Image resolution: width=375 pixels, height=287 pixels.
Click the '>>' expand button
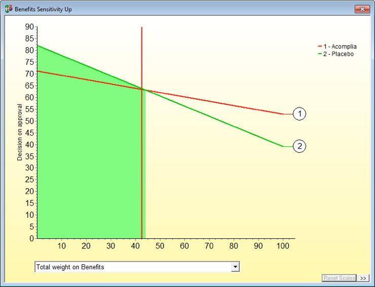363,278
